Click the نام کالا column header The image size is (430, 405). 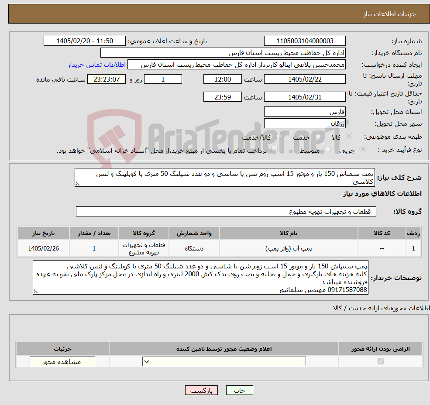[x=289, y=233]
